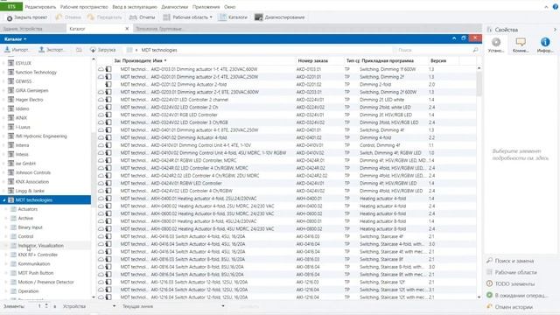Click the Hager Electro manufacturer icon
Screen dimensions: 560x315
click(11, 100)
